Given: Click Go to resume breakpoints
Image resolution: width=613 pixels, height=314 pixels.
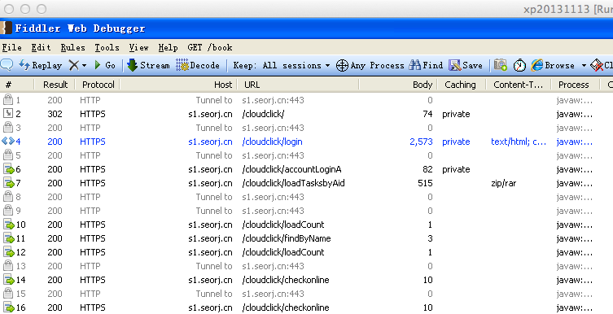Looking at the screenshot, I should 105,65.
